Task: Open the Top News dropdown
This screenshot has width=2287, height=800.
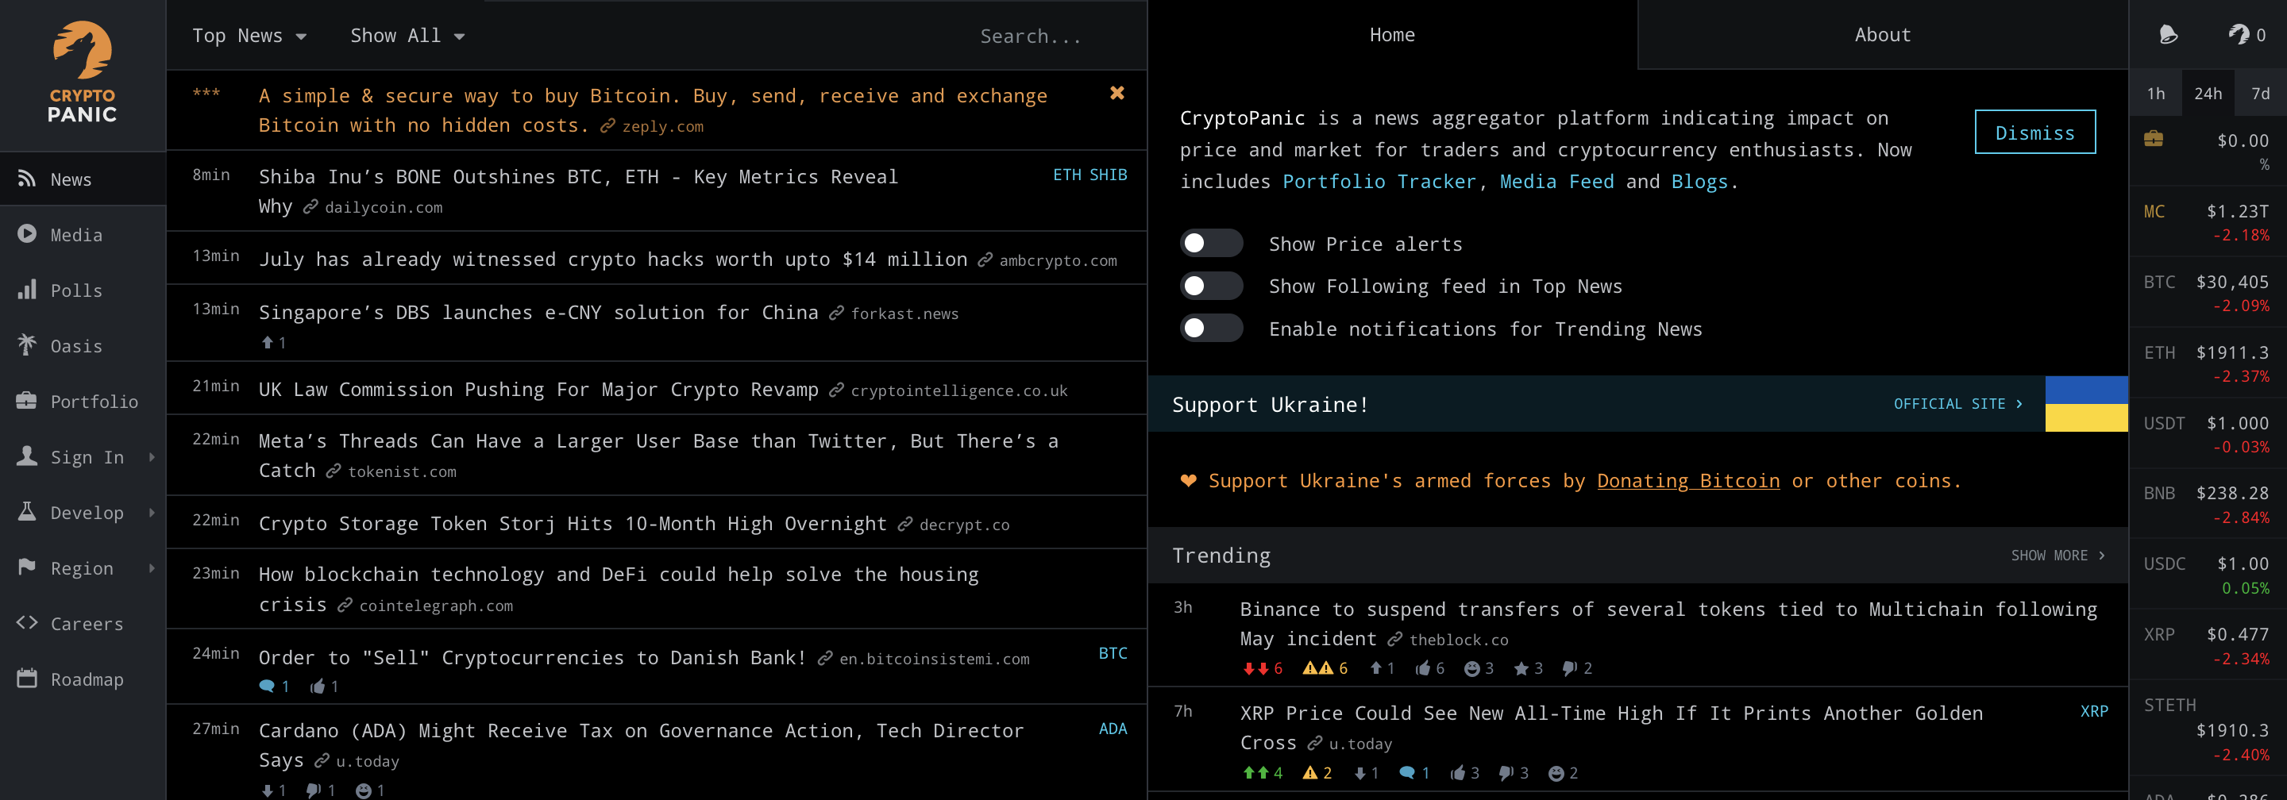Action: pos(249,36)
